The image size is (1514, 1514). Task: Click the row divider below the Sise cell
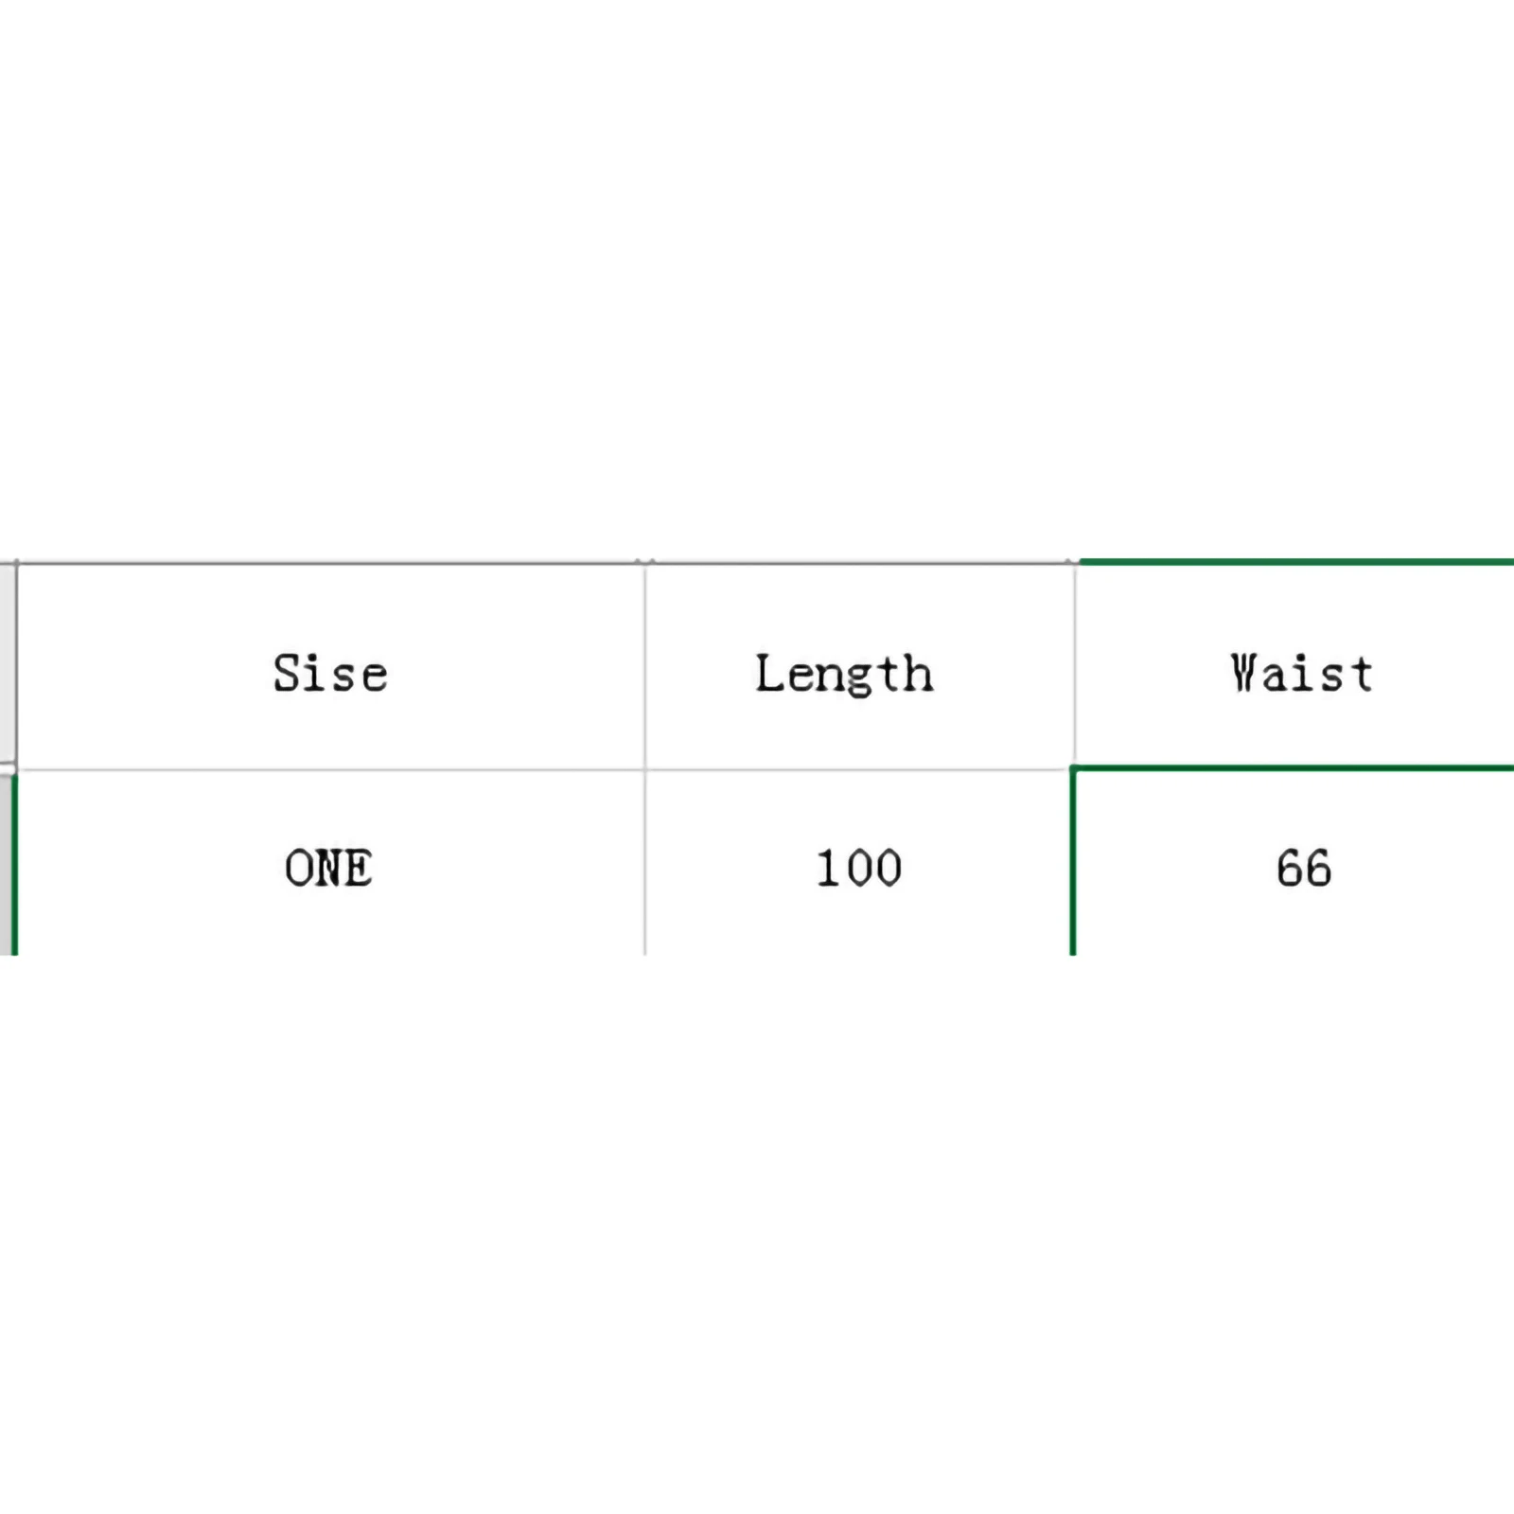[x=330, y=770]
